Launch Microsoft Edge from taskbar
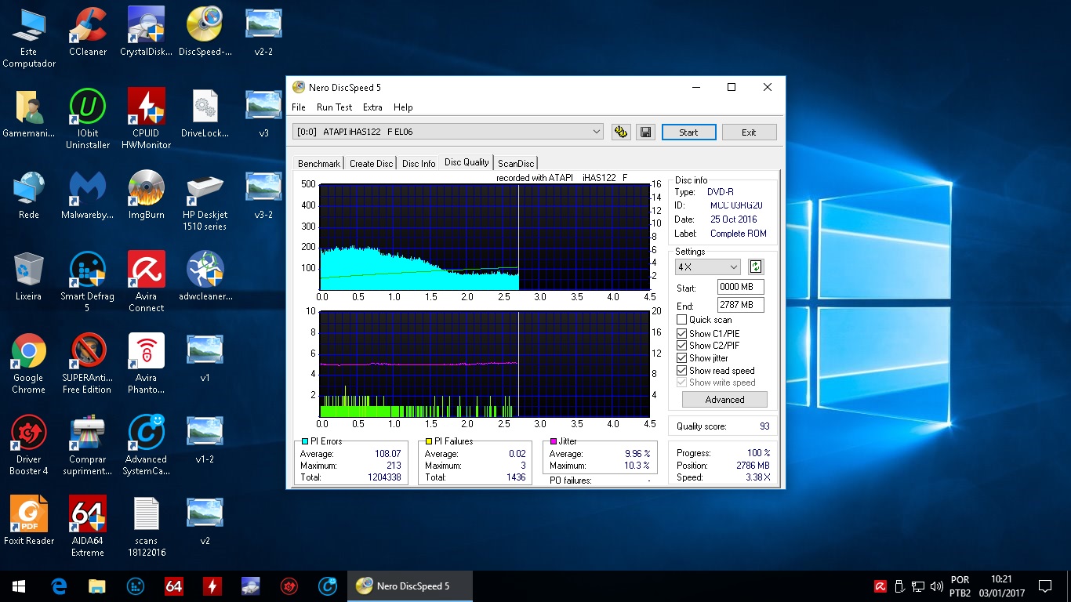Screen dimensions: 1071x602 pyautogui.click(x=59, y=586)
